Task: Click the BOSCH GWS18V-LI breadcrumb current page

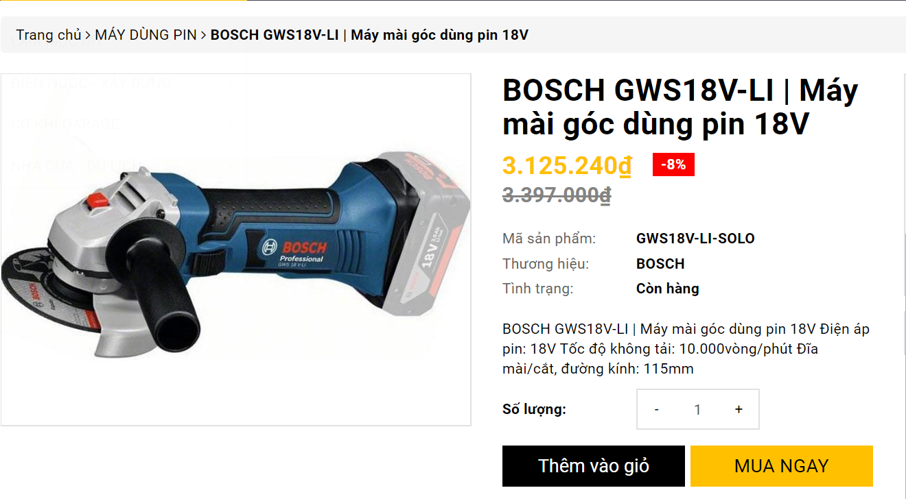Action: tap(369, 35)
